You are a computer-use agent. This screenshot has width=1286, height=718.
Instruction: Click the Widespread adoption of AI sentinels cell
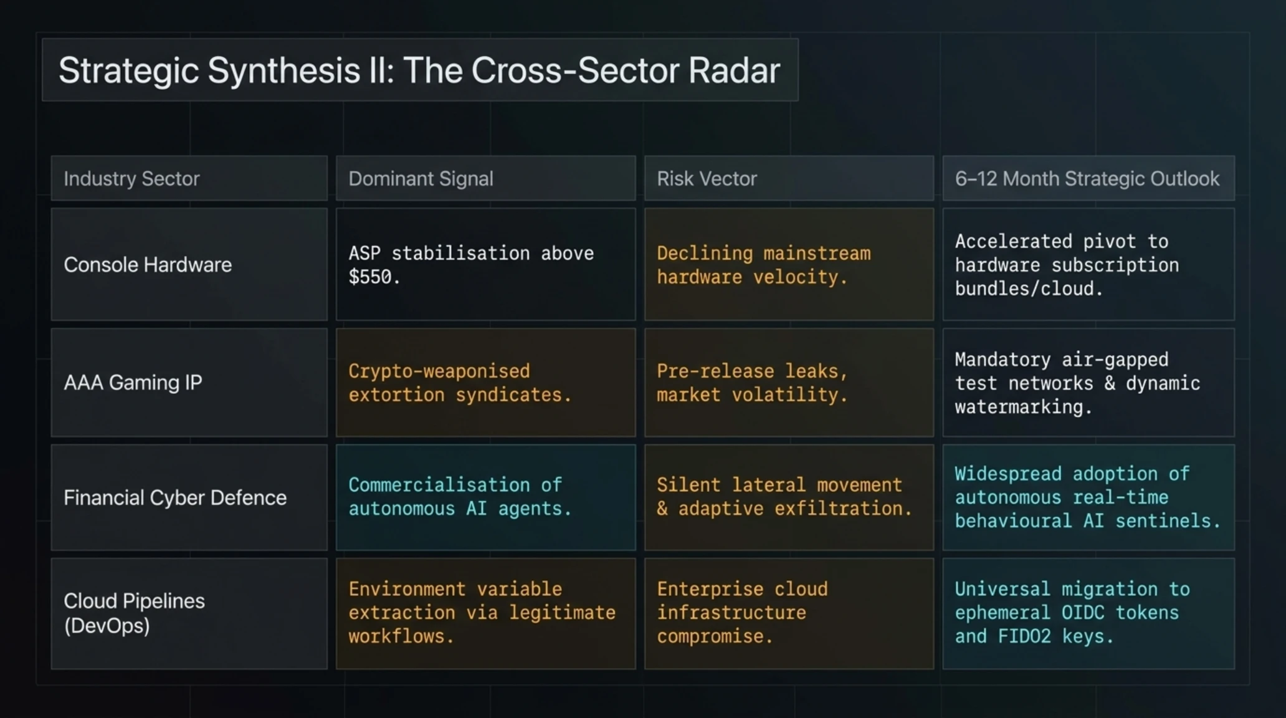coord(1088,497)
